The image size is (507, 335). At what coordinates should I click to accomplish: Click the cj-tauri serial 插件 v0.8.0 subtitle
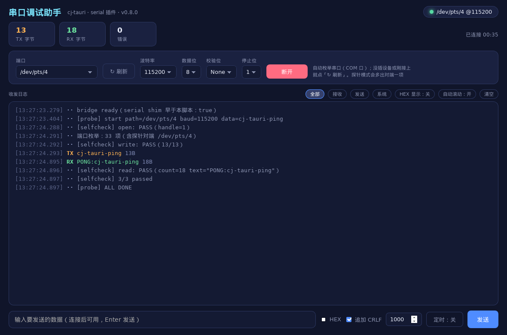coord(103,12)
